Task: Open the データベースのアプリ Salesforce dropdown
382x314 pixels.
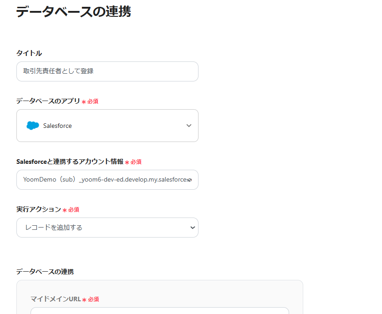Action: (x=107, y=126)
